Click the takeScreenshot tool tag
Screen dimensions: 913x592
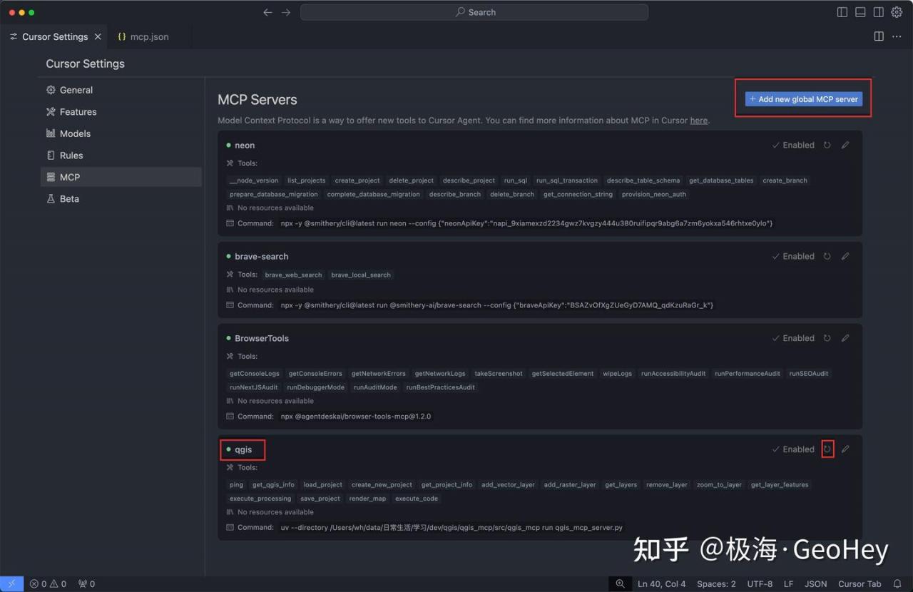[499, 373]
